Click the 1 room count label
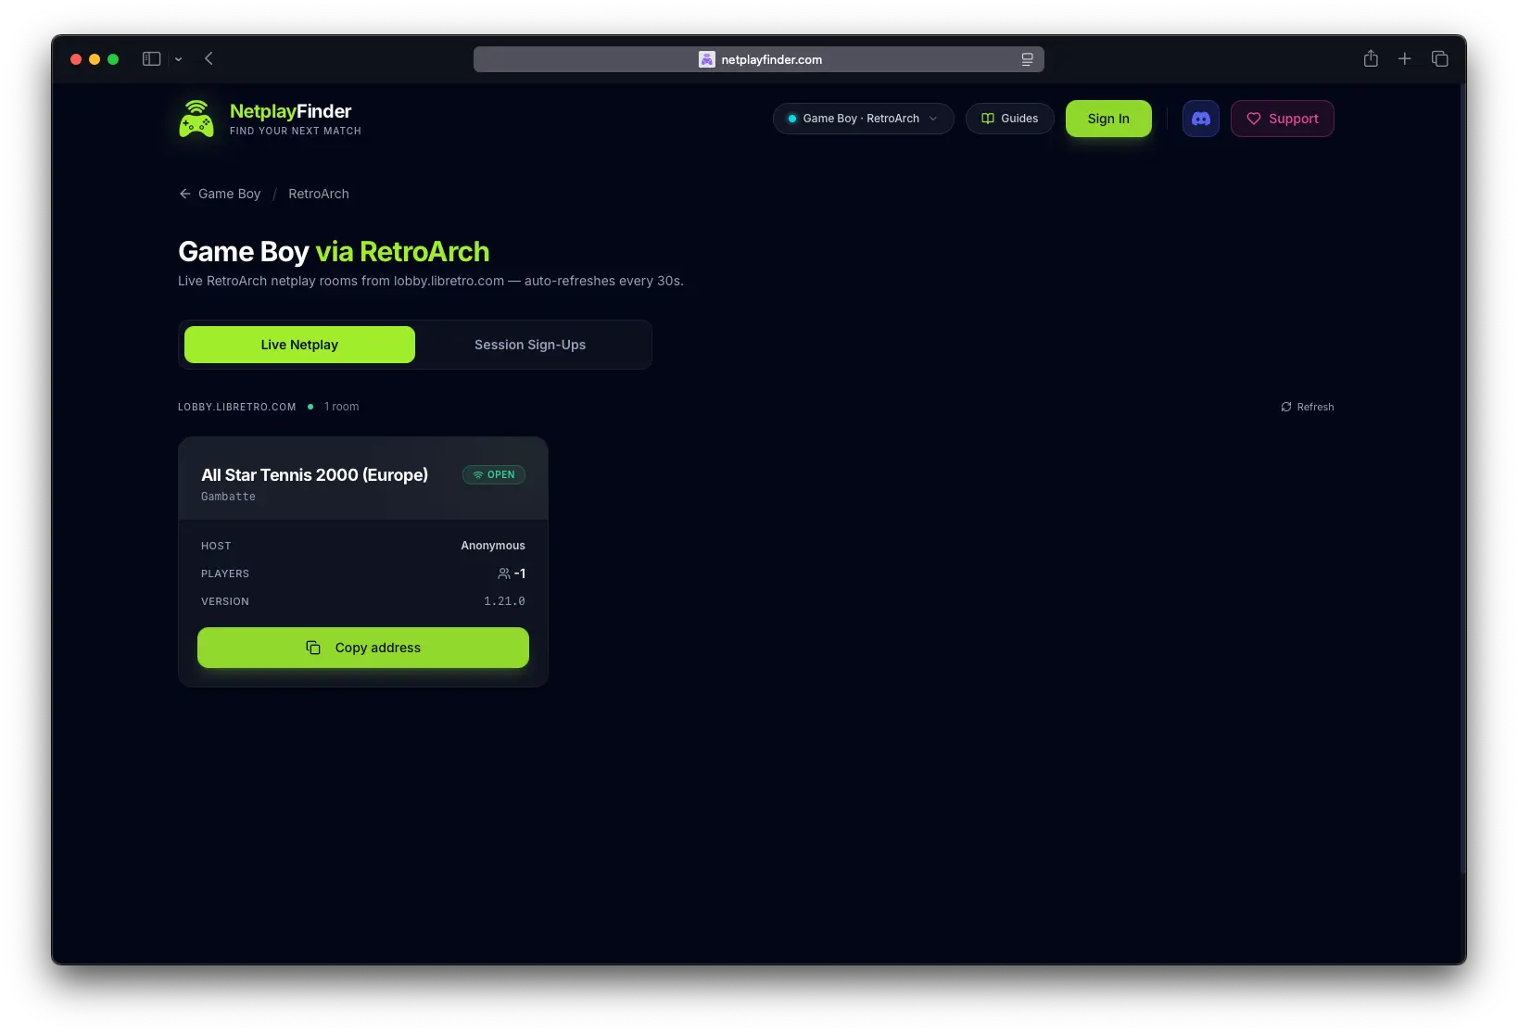 click(341, 407)
